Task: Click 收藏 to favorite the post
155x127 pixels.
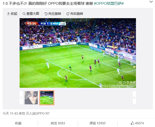Action: click(18, 123)
